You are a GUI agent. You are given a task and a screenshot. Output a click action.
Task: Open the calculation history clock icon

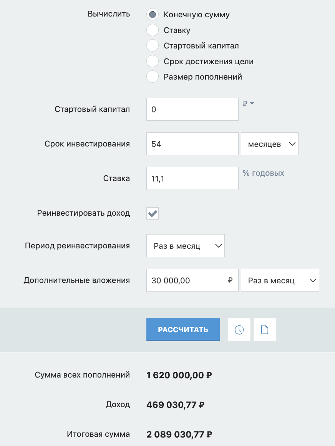pyautogui.click(x=239, y=330)
